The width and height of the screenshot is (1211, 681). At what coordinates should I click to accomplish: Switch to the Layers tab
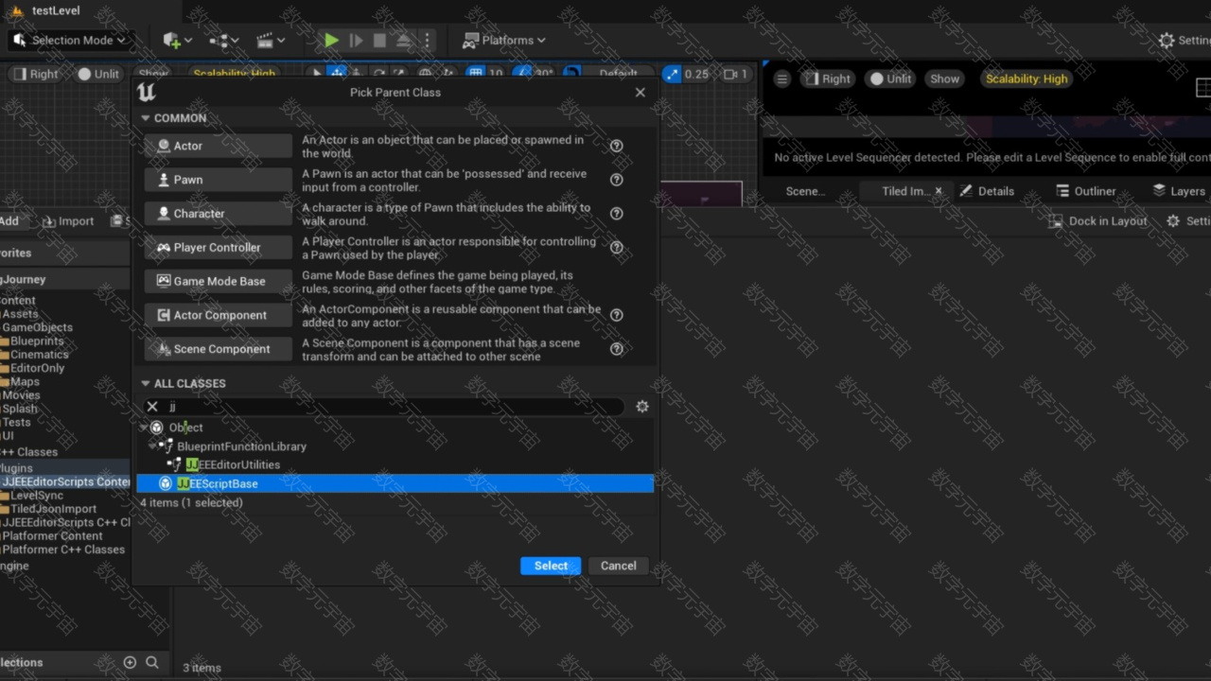click(x=1179, y=191)
